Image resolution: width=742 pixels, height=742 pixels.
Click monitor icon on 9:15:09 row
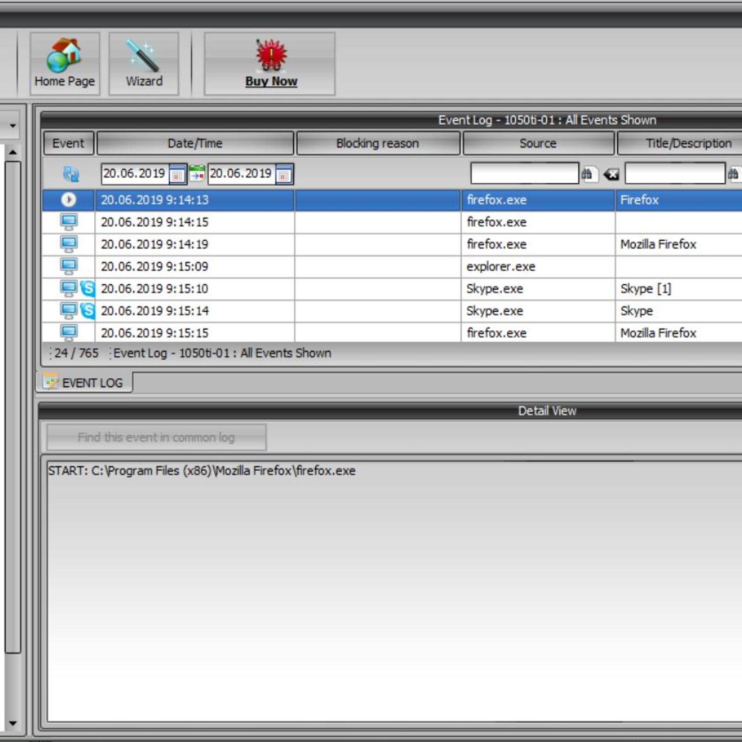[x=69, y=267]
